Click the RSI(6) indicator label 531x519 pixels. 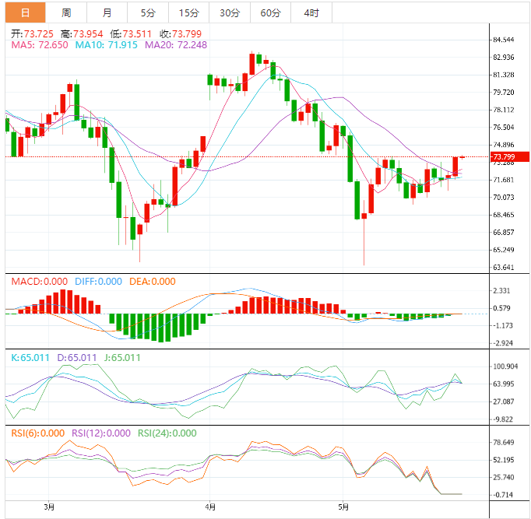37,433
